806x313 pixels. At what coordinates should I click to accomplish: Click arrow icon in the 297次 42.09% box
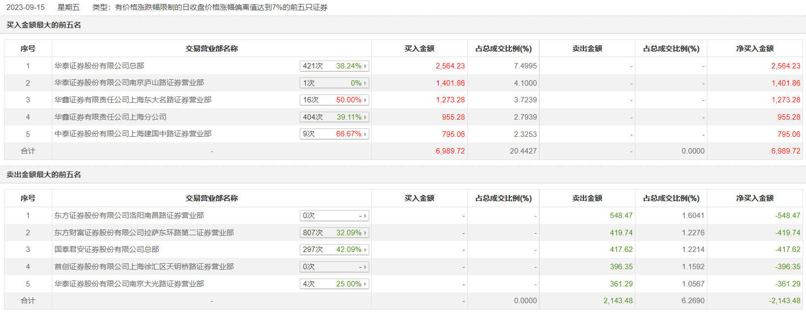(x=365, y=250)
